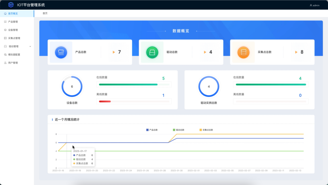Click the 产品总数 card label

[x=81, y=52]
